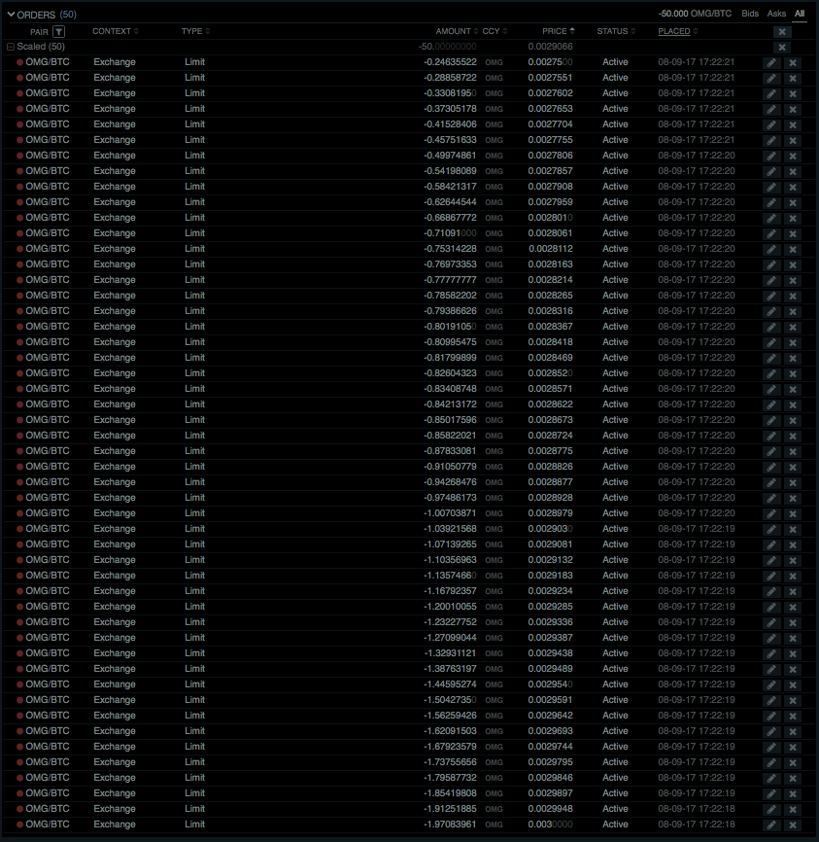Edit order priced 0.0028571
The height and width of the screenshot is (842, 819).
click(770, 390)
